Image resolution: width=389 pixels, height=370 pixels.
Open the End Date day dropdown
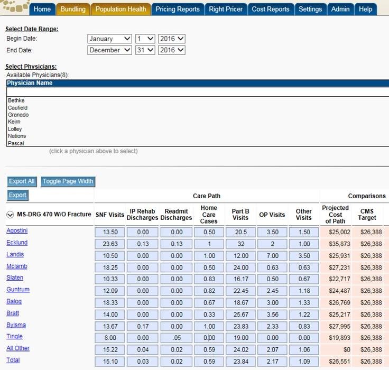pyautogui.click(x=145, y=50)
